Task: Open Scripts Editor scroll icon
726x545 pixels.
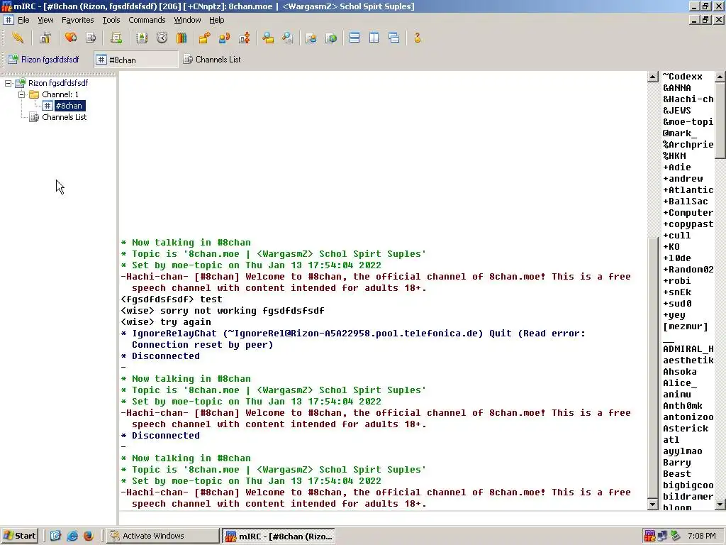Action: tap(116, 38)
